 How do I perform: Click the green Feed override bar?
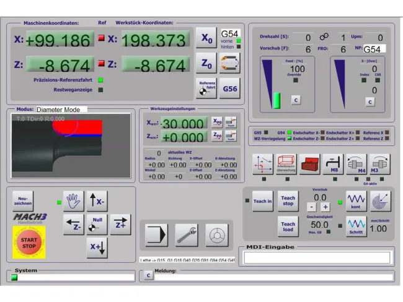[277, 100]
